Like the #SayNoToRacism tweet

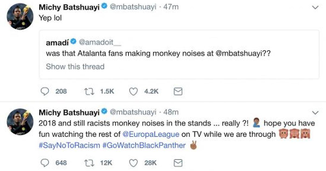(x=133, y=163)
